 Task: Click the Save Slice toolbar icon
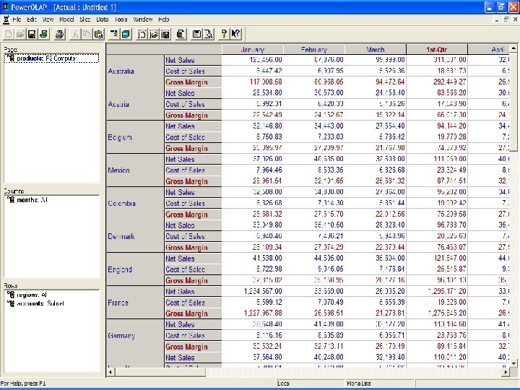[165, 34]
